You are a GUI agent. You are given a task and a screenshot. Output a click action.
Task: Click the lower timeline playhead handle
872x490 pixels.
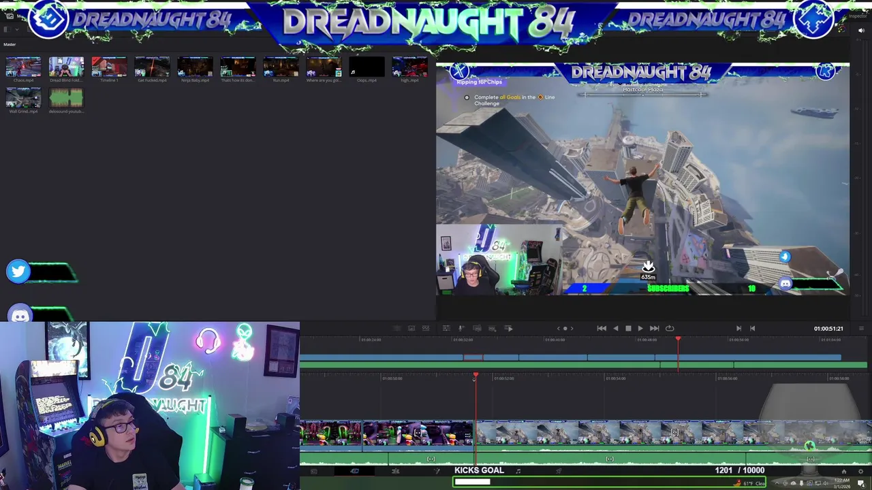[476, 375]
